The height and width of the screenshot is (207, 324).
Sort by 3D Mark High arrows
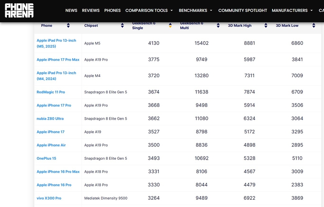pyautogui.click(x=266, y=25)
